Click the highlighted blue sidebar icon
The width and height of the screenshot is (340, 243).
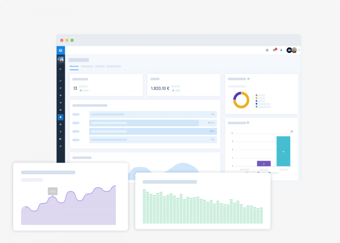click(61, 117)
